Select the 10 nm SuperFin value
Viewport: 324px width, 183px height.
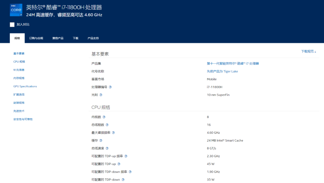click(218, 95)
